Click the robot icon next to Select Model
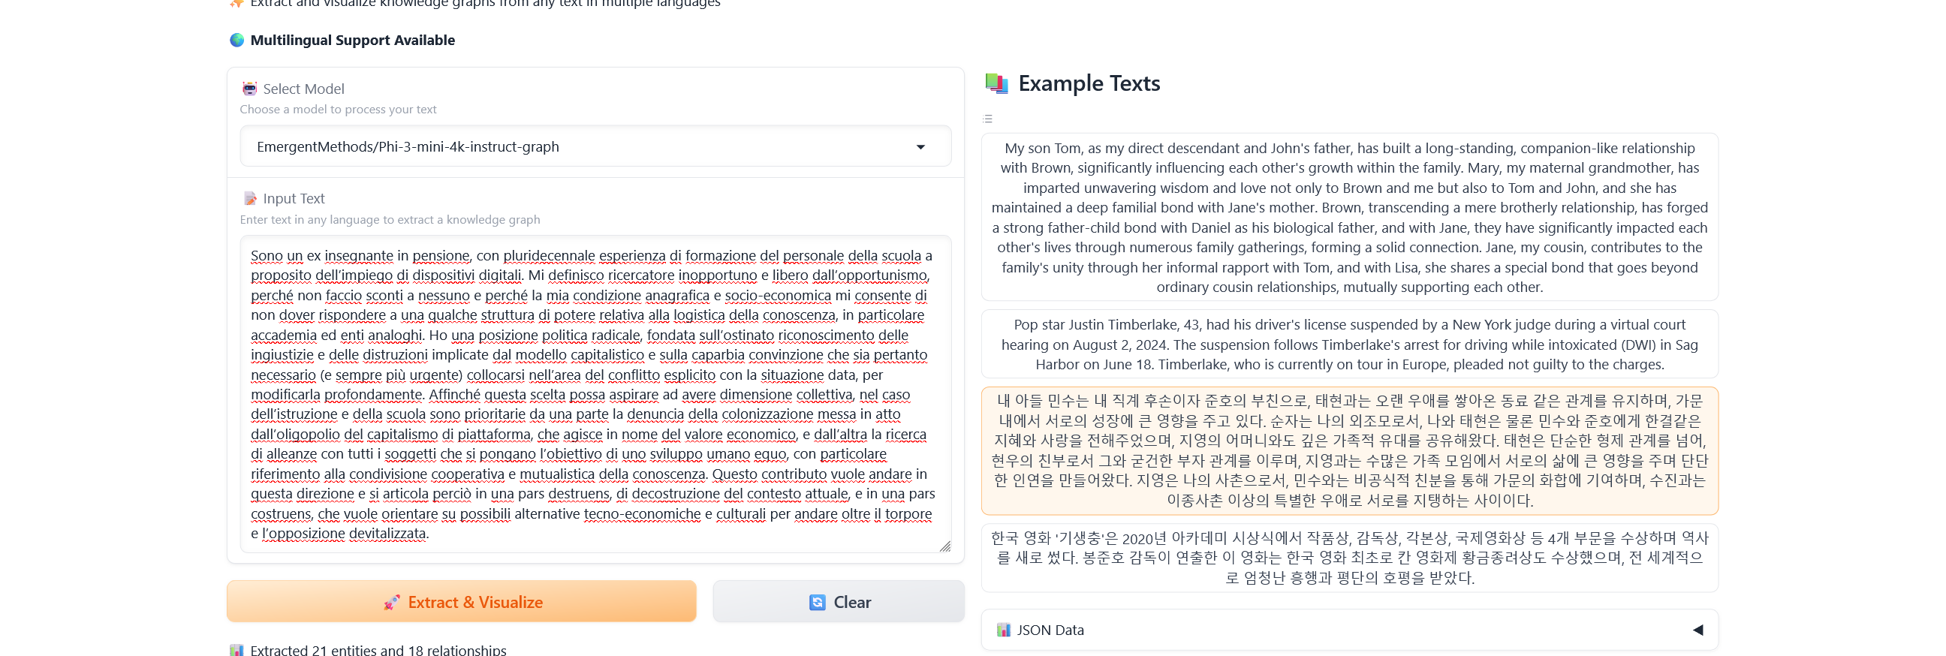1946x656 pixels. coord(249,89)
